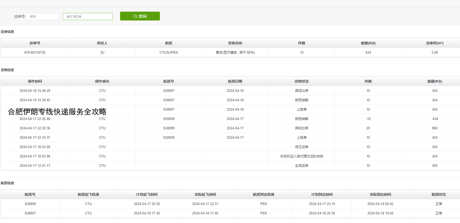Click the 生成运单 status cell
Image resolution: width=460 pixels, height=223 pixels.
(x=302, y=166)
